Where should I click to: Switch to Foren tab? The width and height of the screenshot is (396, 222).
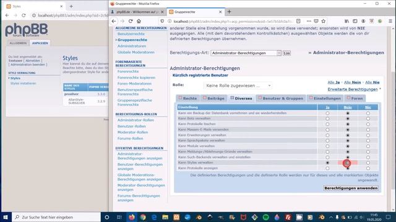click(x=355, y=98)
